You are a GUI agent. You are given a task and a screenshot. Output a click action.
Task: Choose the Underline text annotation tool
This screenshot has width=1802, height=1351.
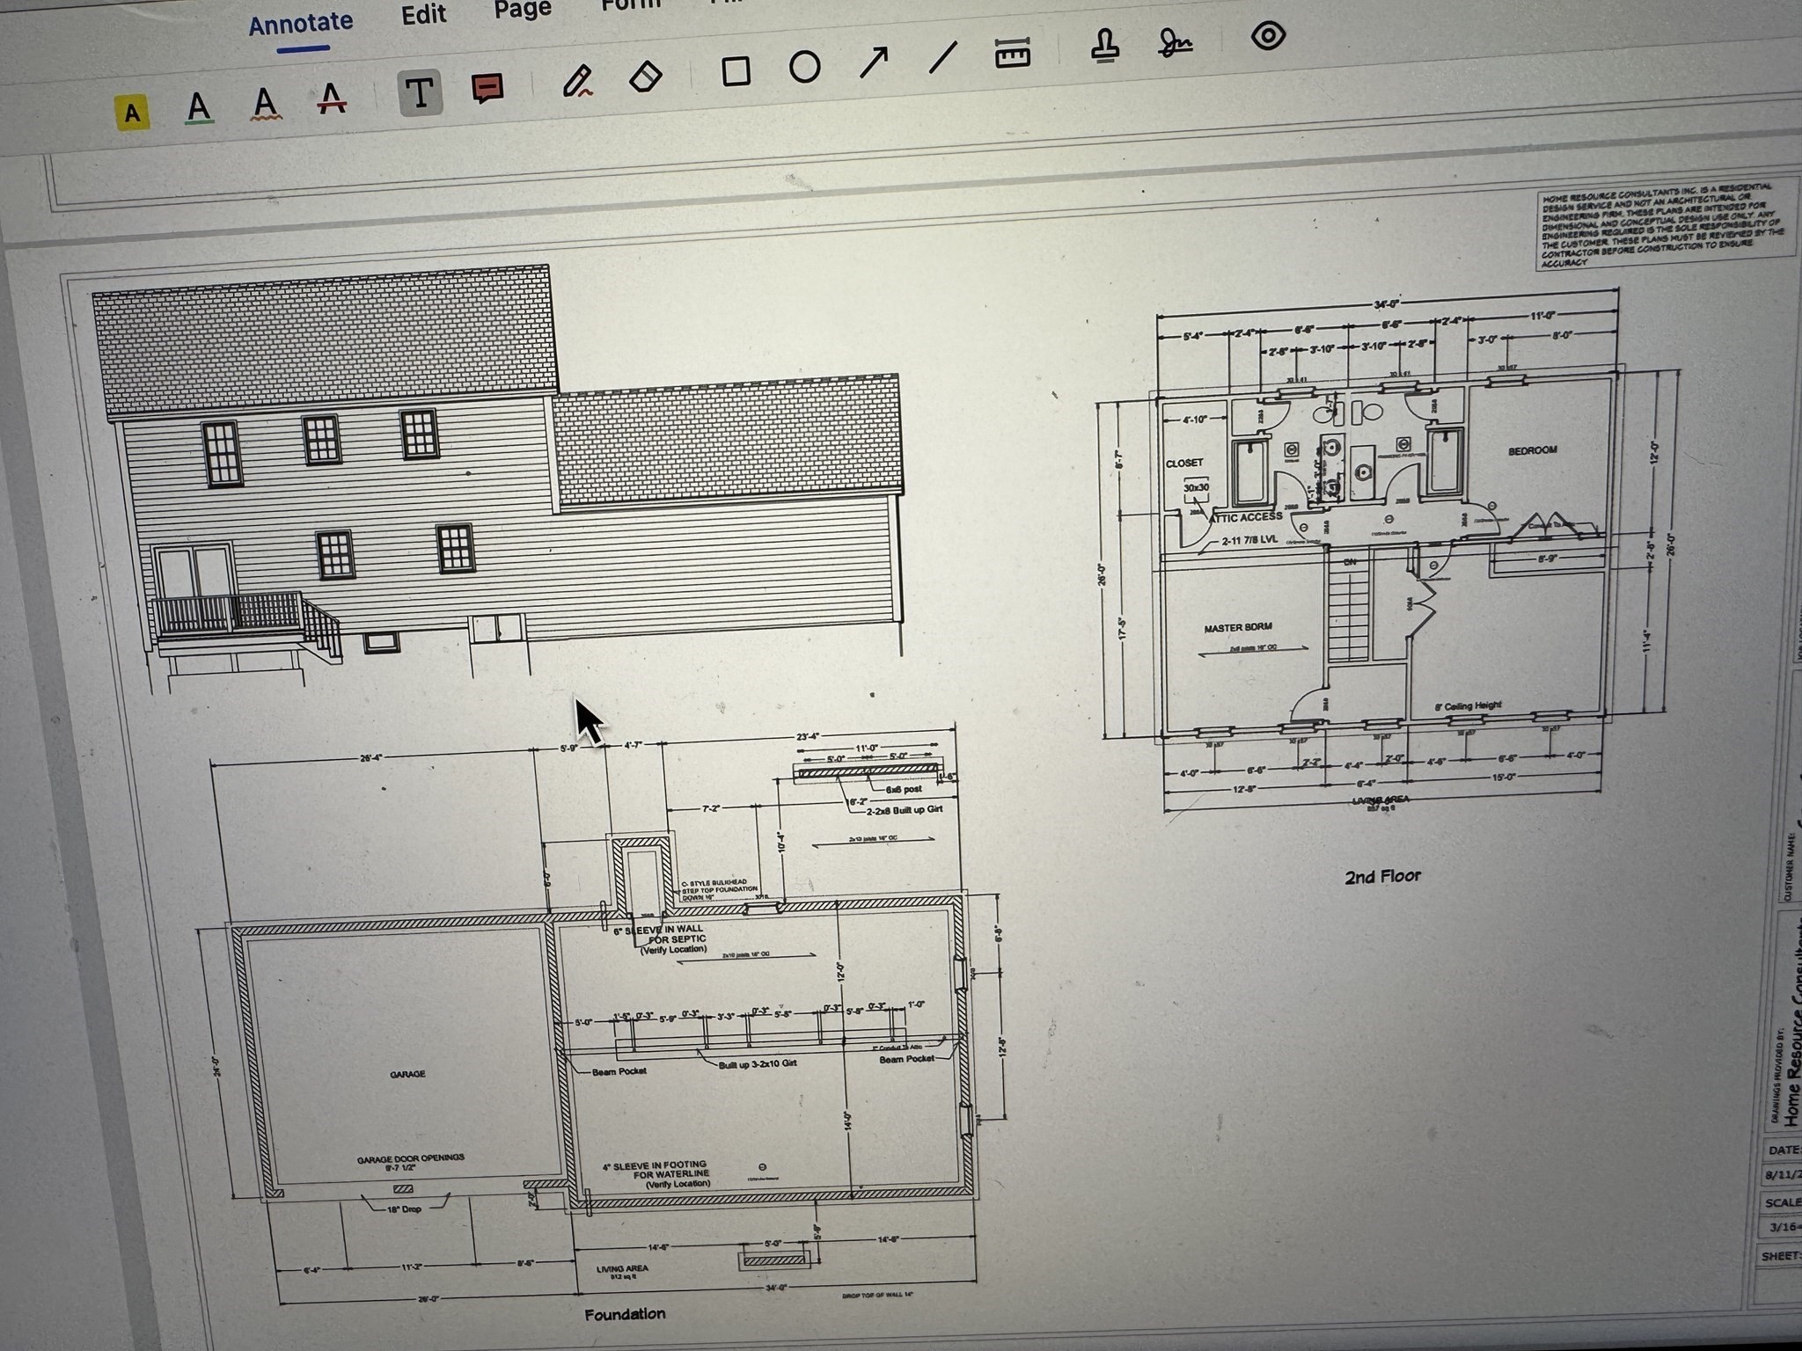click(200, 108)
